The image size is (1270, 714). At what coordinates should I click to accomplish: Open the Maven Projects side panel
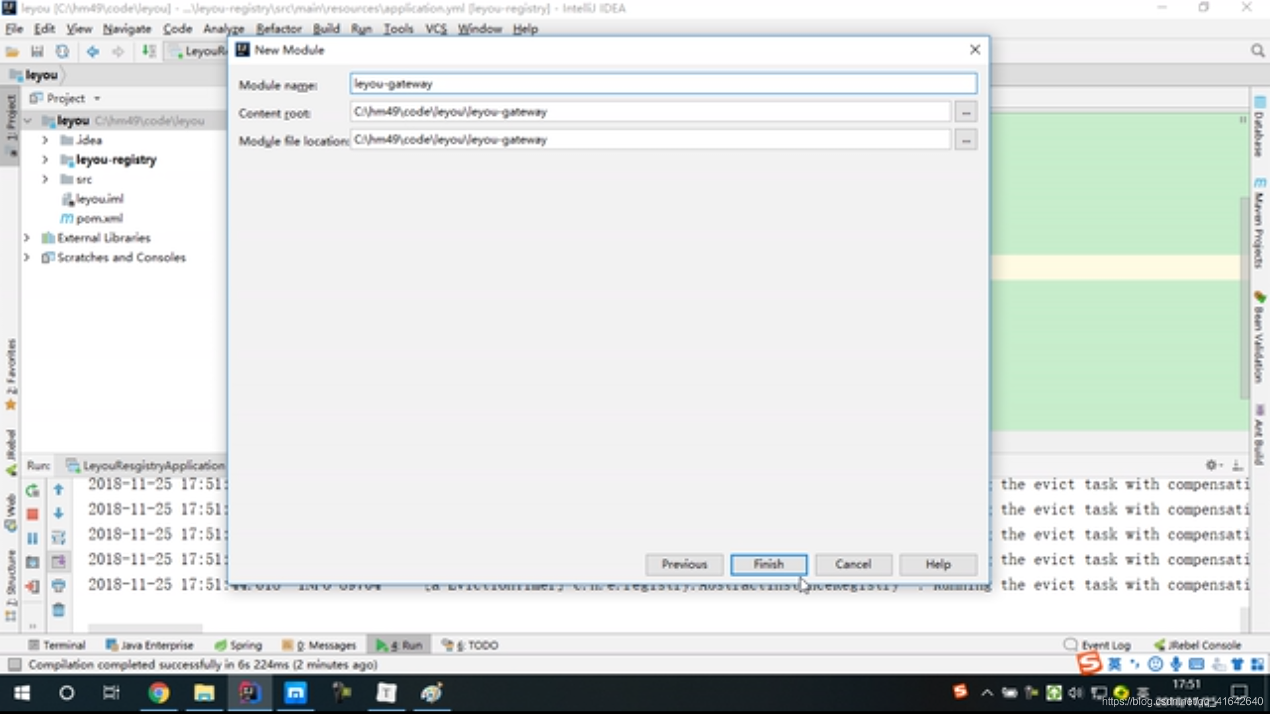[x=1259, y=223]
